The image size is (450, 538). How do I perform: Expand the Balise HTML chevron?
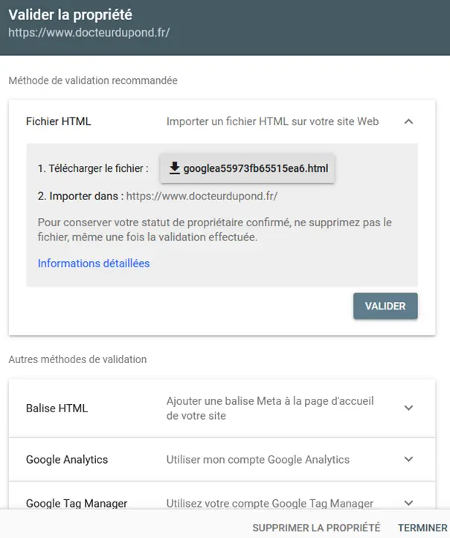408,408
